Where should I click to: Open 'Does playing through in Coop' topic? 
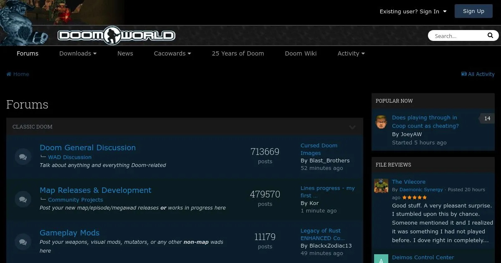[425, 122]
